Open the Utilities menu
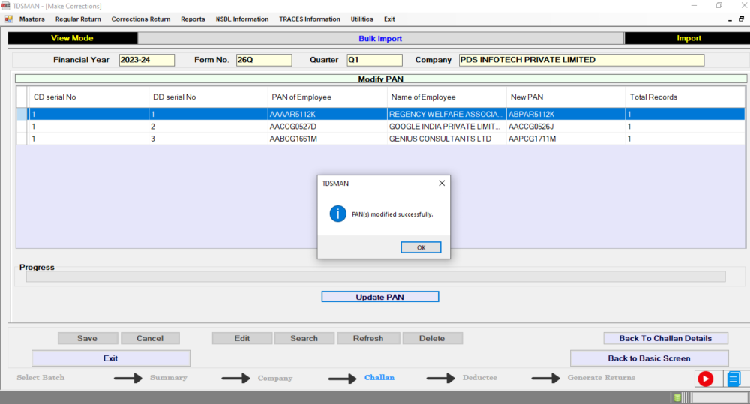This screenshot has width=750, height=404. 361,19
